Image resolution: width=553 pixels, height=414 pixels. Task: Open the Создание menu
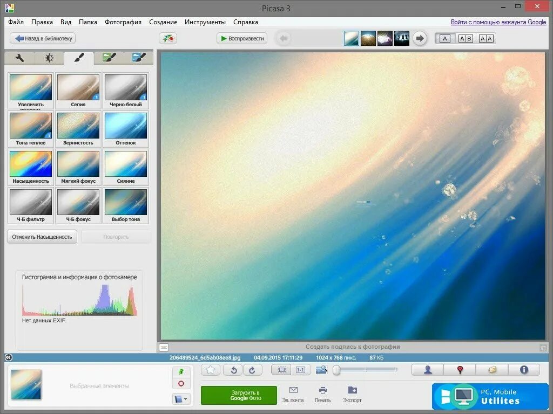click(x=163, y=22)
